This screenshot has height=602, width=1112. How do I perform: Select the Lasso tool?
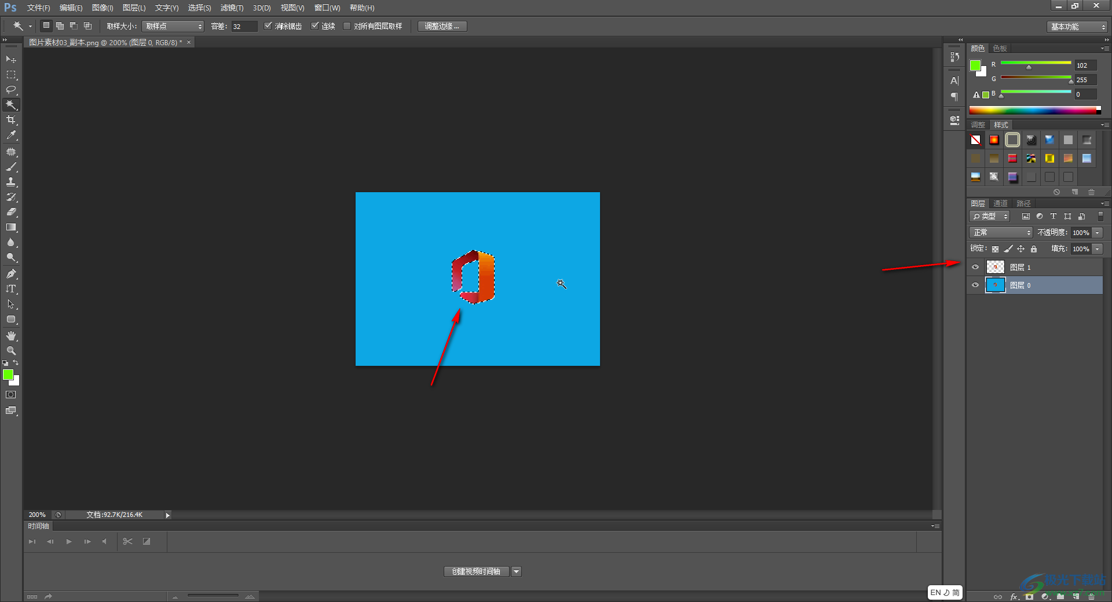pos(11,90)
